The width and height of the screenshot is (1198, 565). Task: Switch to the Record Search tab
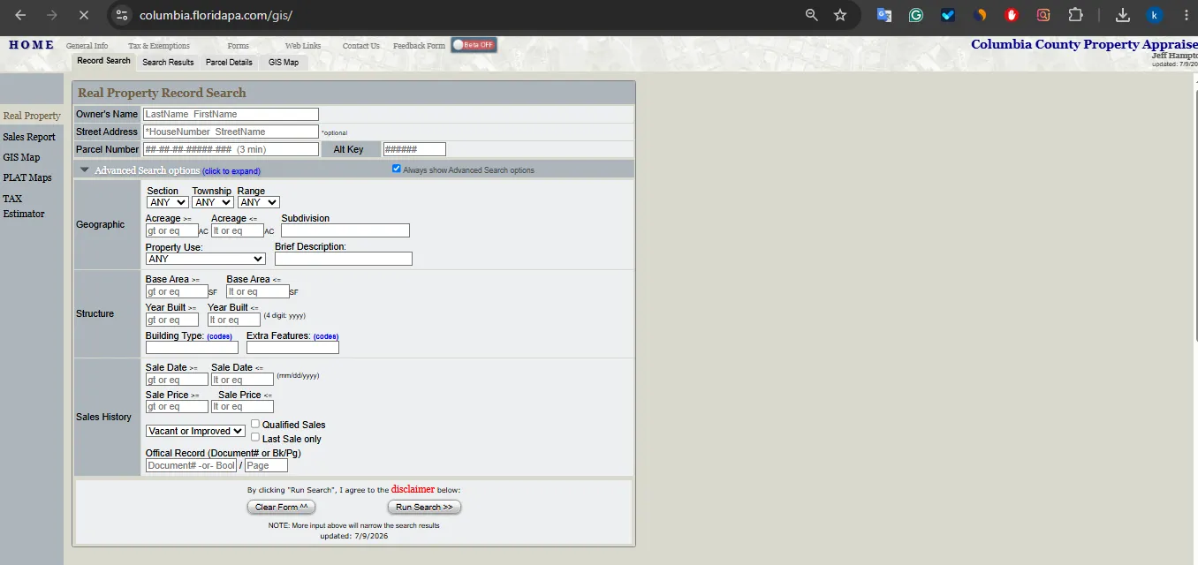(103, 61)
